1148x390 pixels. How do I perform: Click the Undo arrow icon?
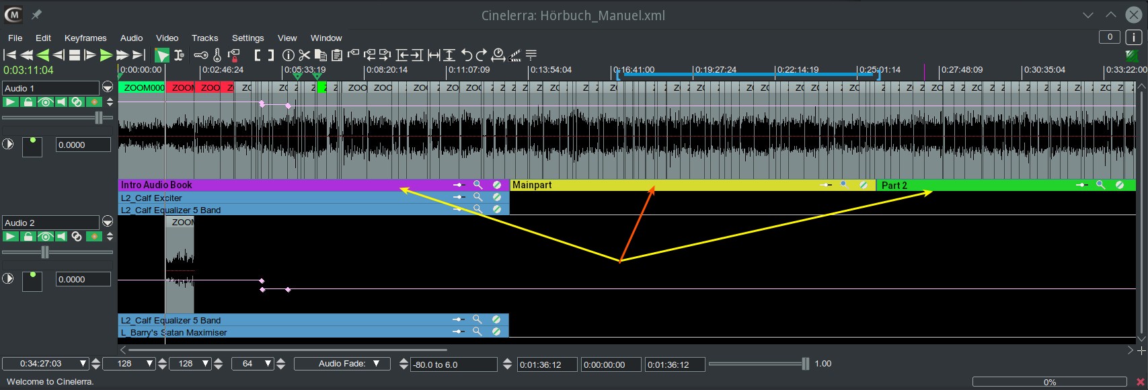[466, 55]
